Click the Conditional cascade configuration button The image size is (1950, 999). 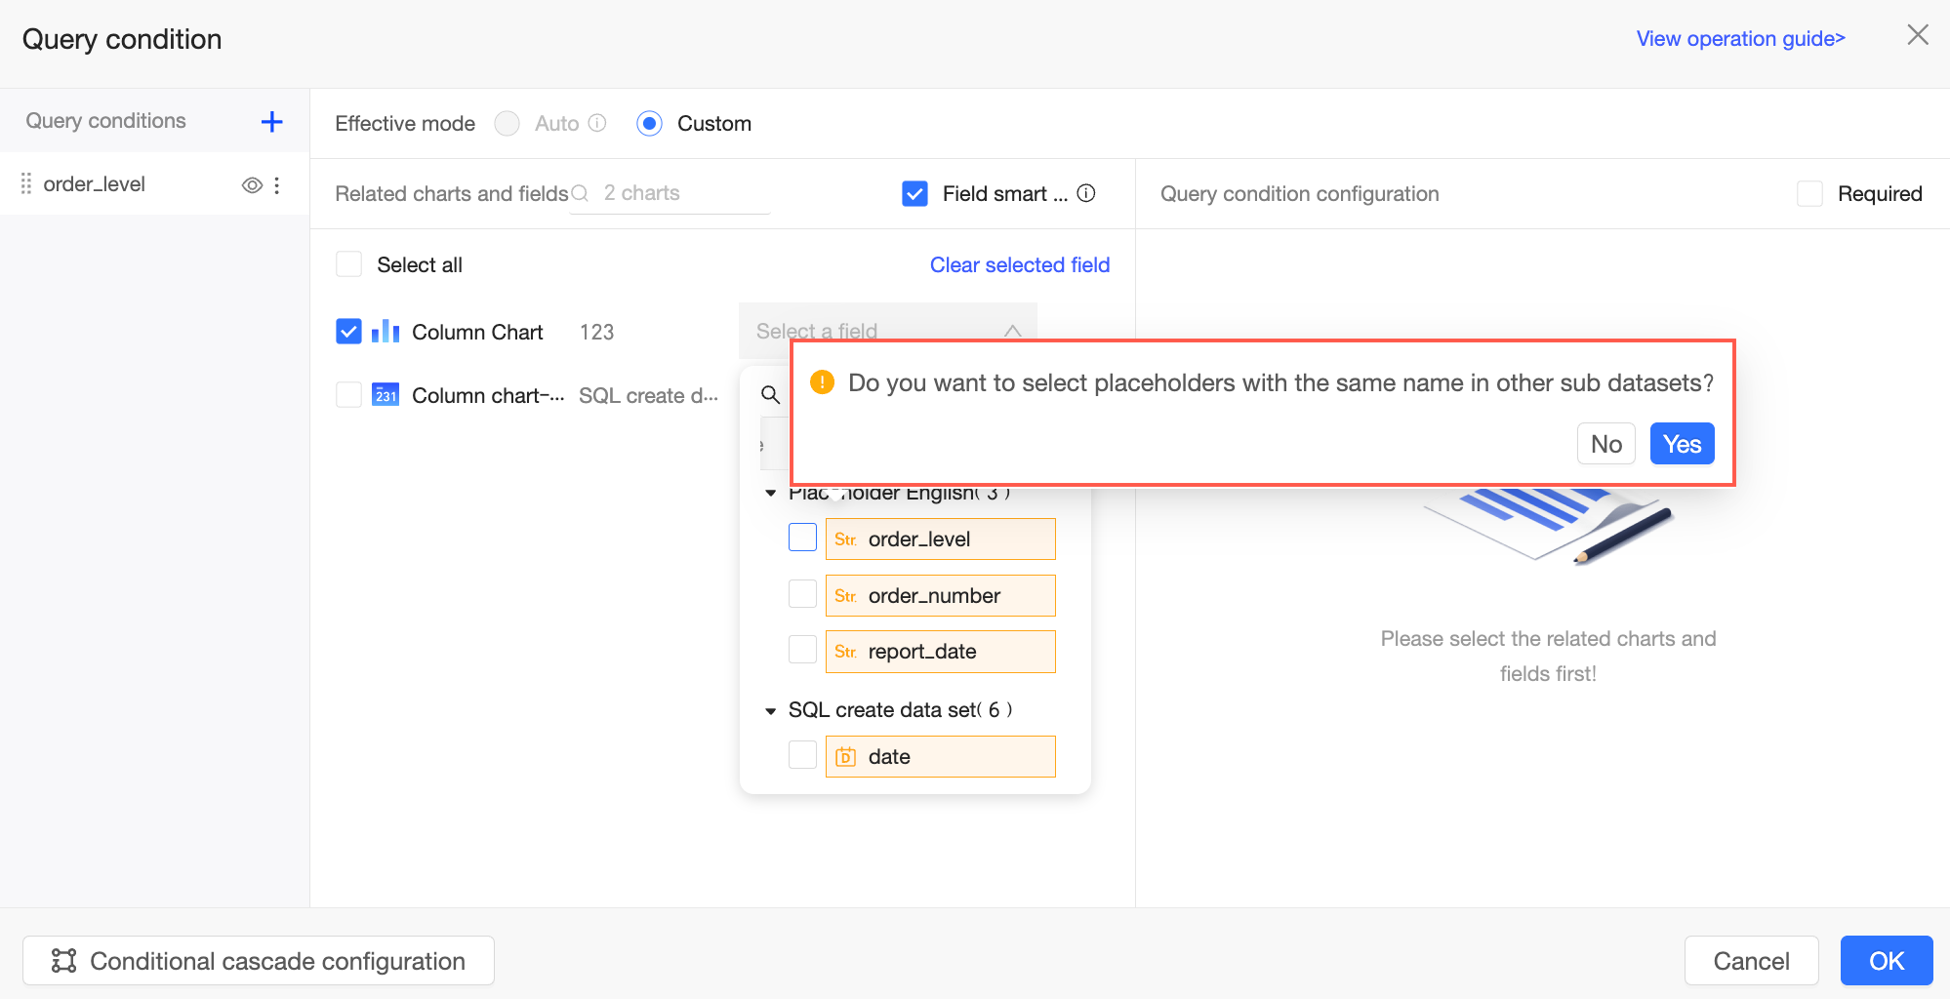point(259,961)
